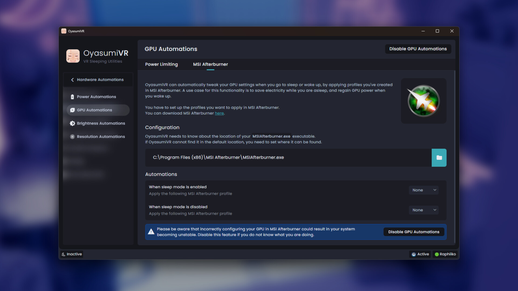Open the folder browser for the executable path
The height and width of the screenshot is (291, 518).
pos(439,158)
